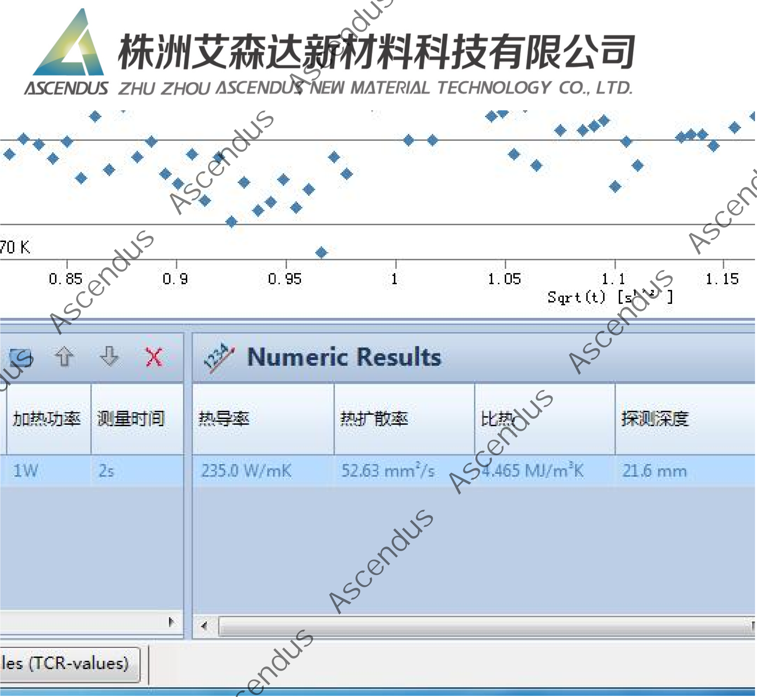Click the 比热 column header
This screenshot has height=697, width=757.
[x=545, y=419]
